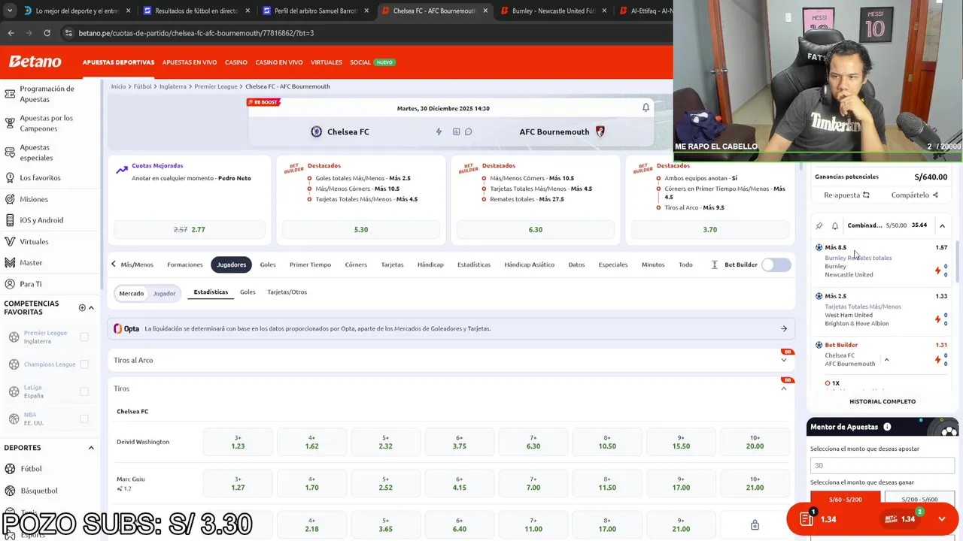This screenshot has width=963, height=541.
Task: Click Marc Guiu 5+ shots 2.52
Action: click(x=385, y=483)
